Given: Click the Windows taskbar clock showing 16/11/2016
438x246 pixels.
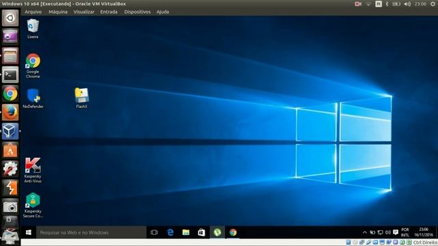Looking at the screenshot, I should pyautogui.click(x=424, y=232).
